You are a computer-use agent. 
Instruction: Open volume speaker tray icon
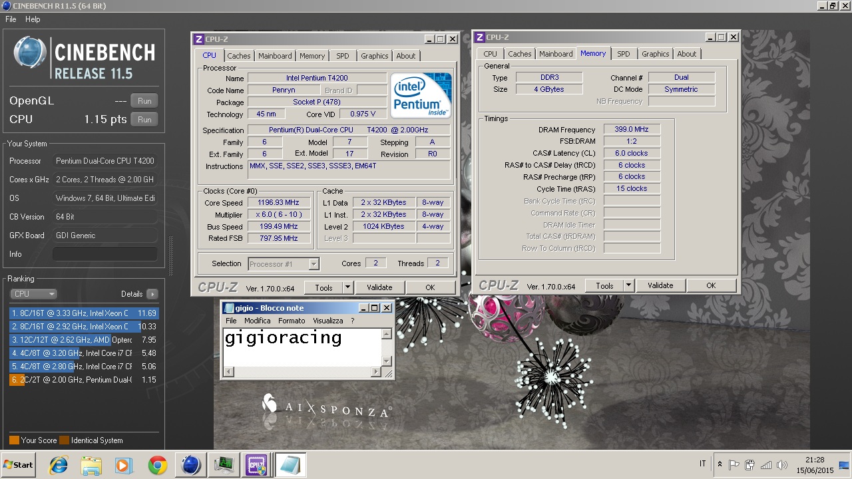tap(782, 465)
